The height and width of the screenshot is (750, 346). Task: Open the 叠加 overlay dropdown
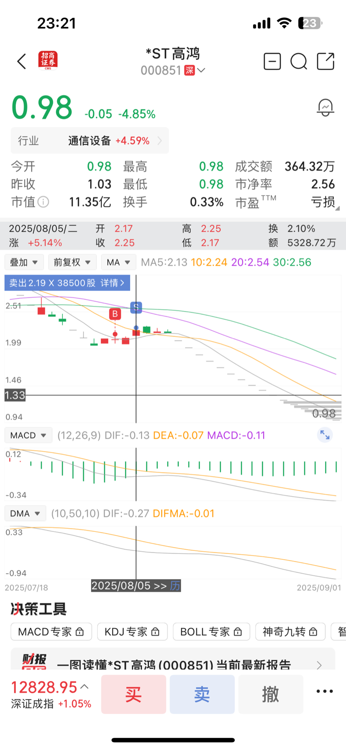(24, 262)
